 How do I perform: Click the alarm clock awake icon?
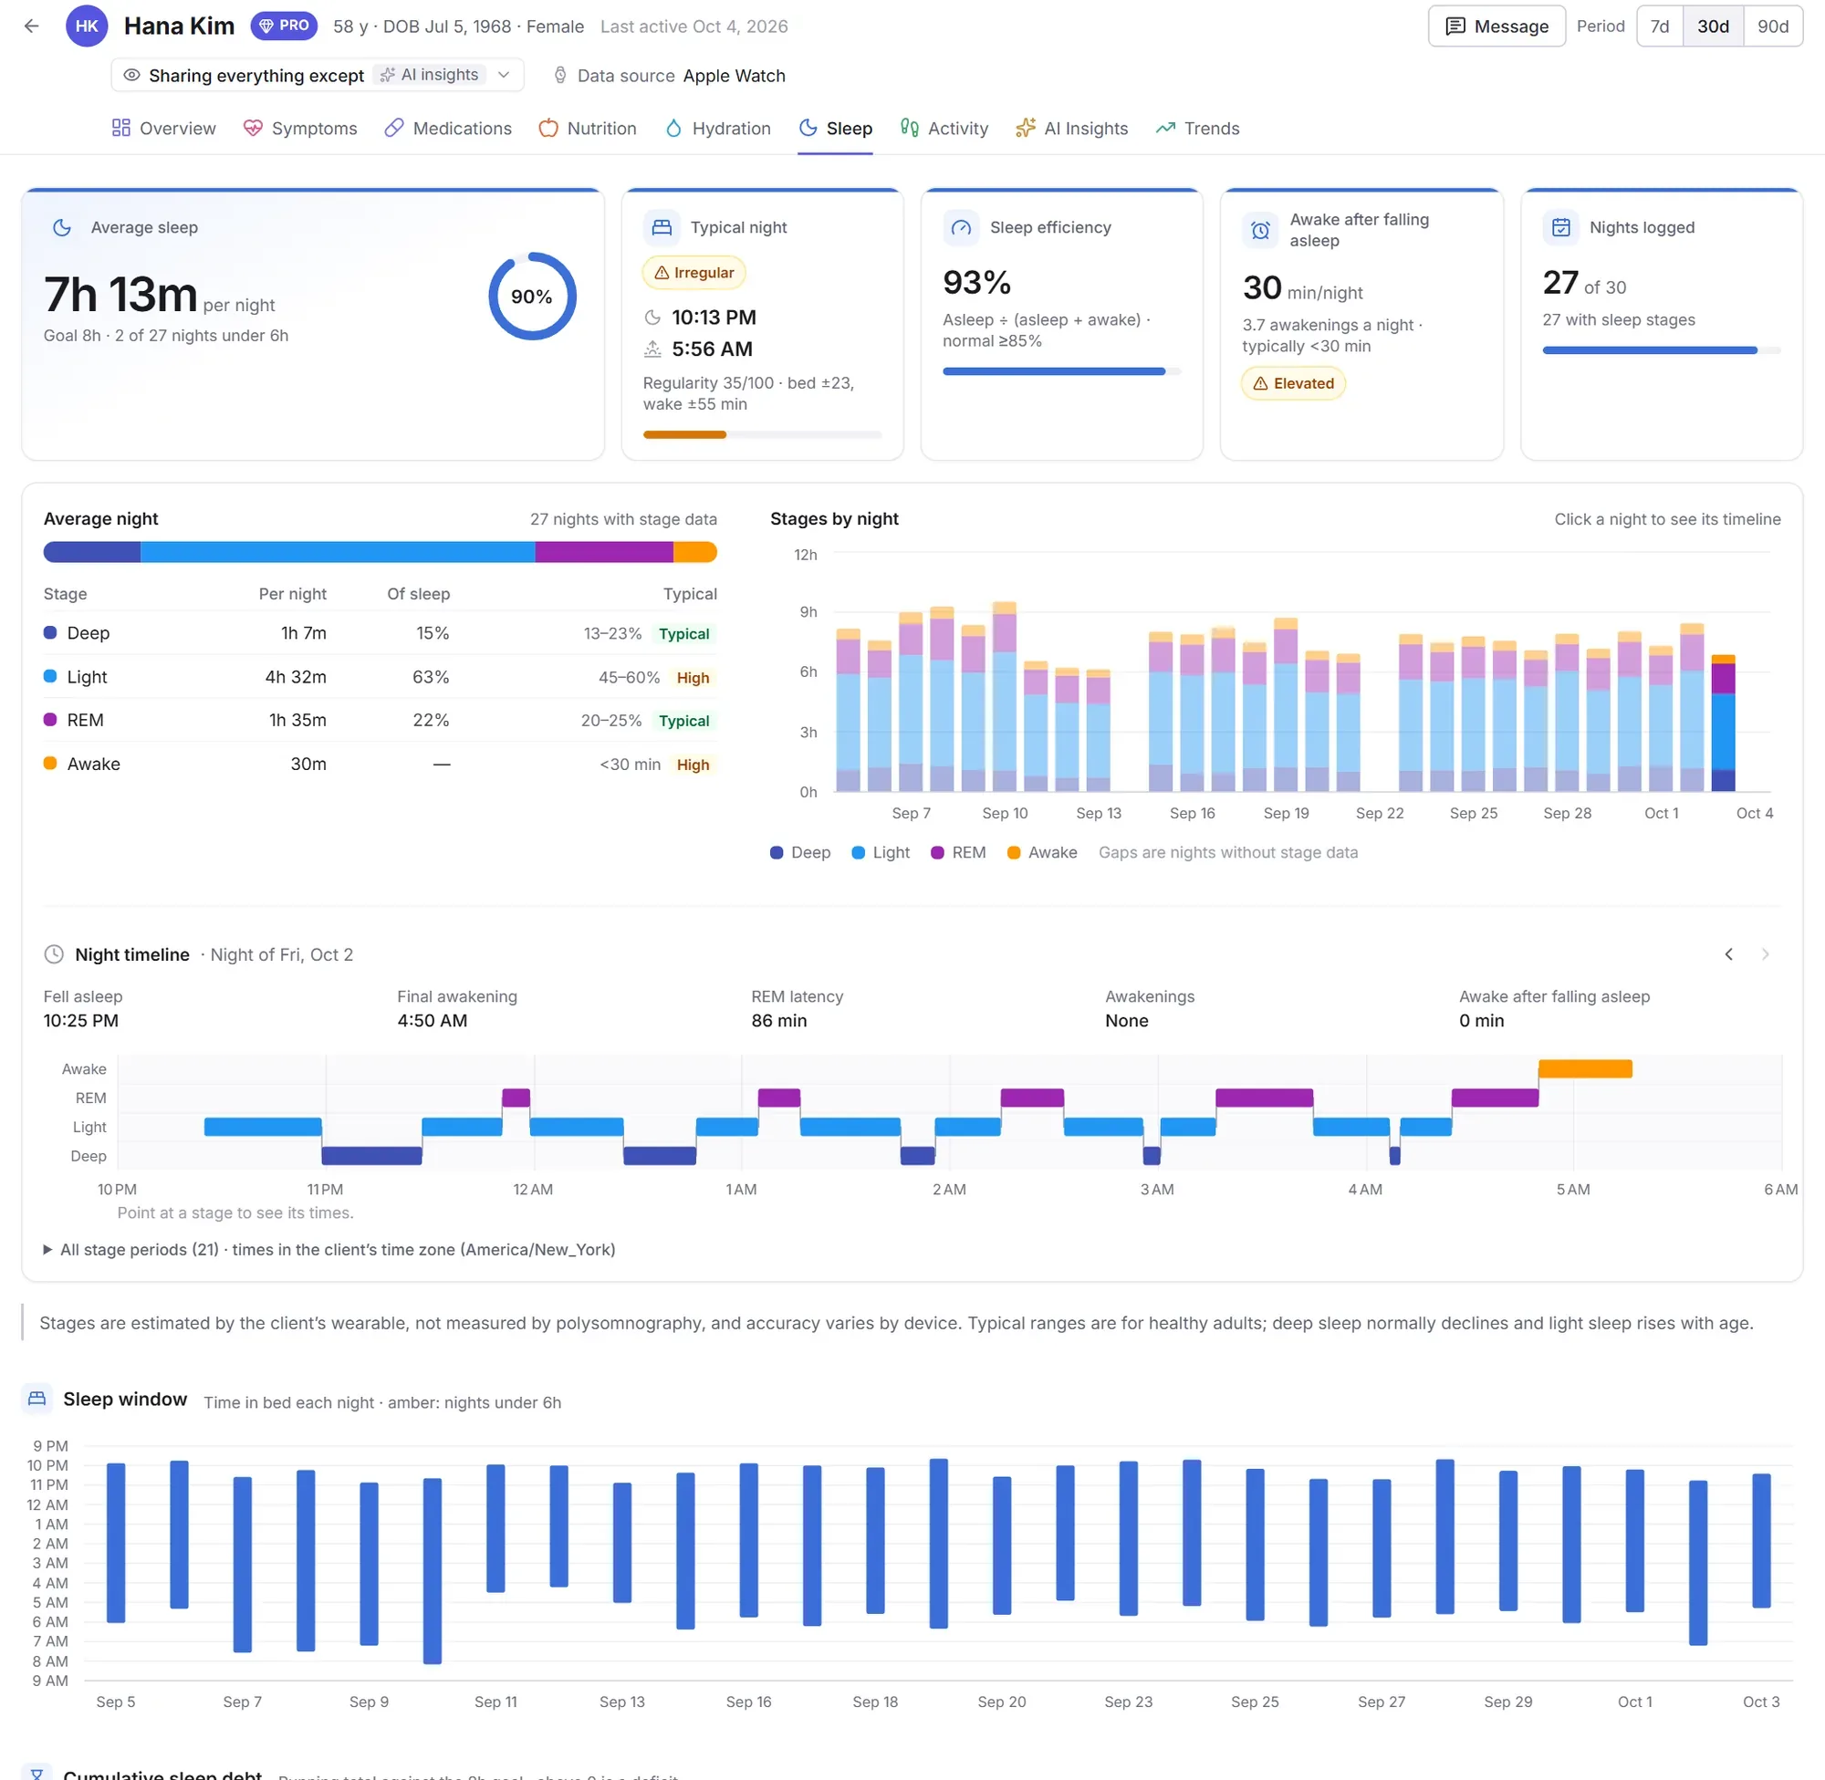pyautogui.click(x=1260, y=230)
